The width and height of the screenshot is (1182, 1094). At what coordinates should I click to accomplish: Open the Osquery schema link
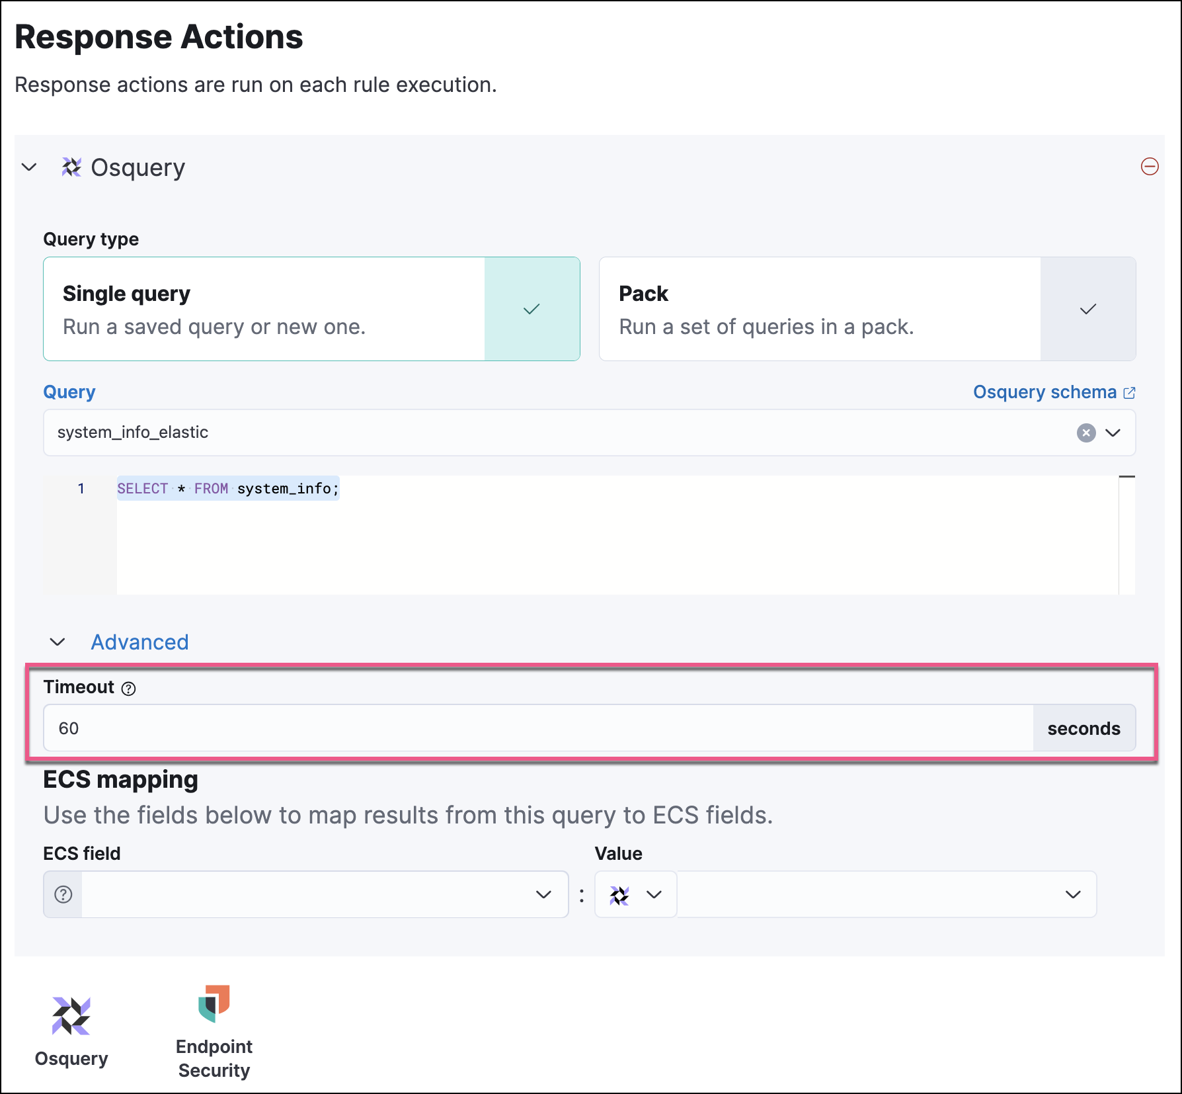(1045, 391)
